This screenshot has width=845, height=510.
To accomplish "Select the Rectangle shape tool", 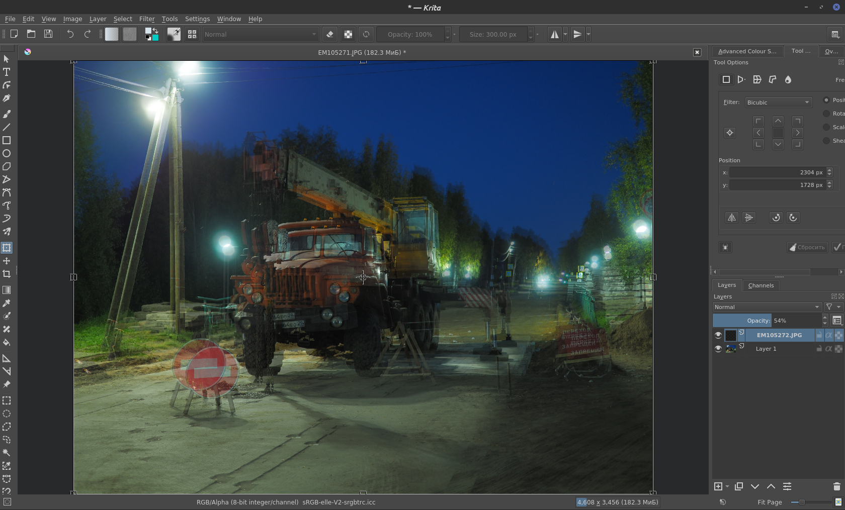I will [x=7, y=140].
